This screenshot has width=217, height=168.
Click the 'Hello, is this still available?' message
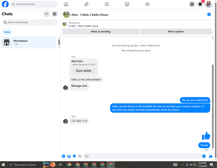(86, 80)
